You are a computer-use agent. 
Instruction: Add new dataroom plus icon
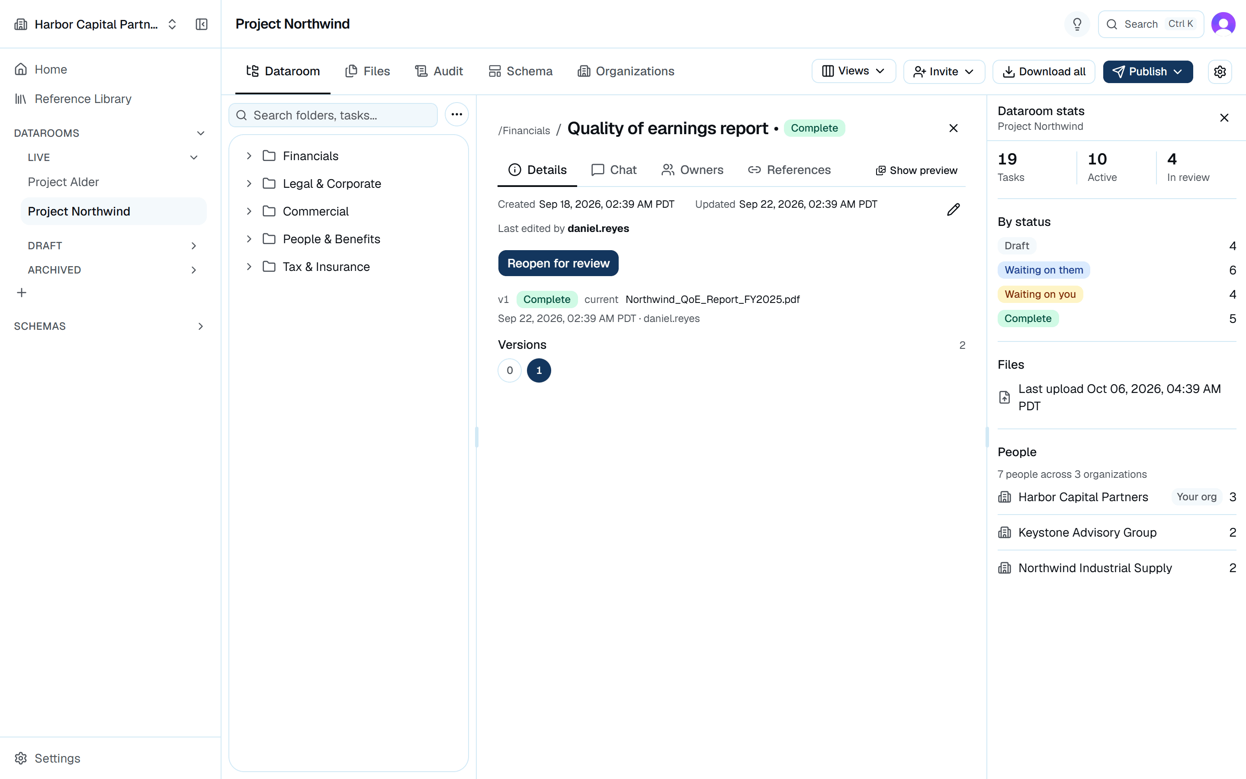pos(21,293)
